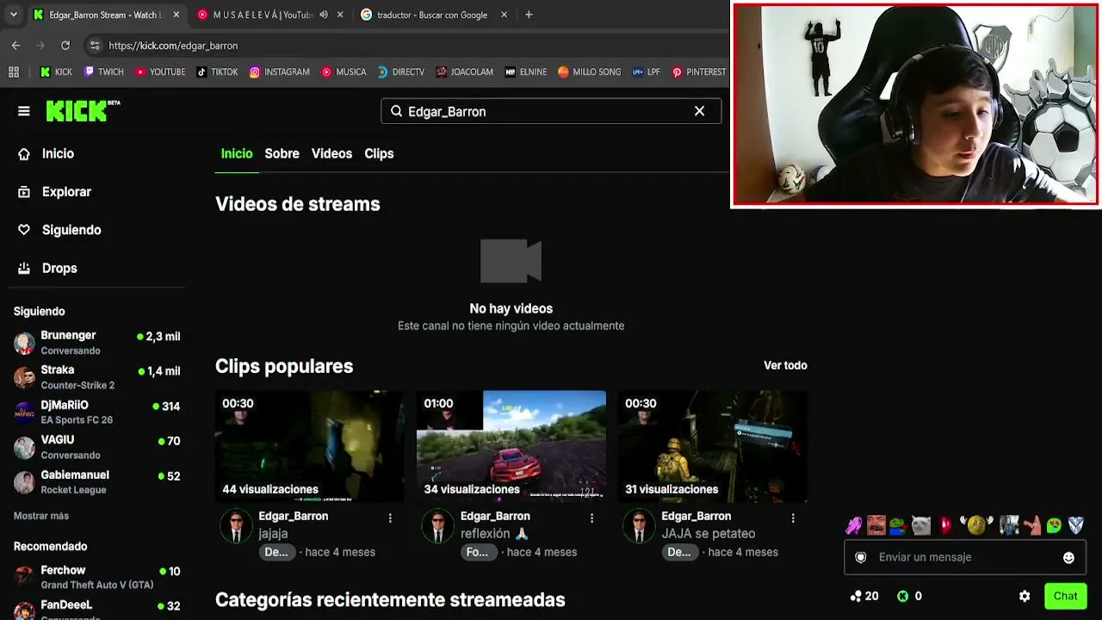This screenshot has height=620, width=1102.
Task: Click the jajaja clip title
Action: [273, 534]
